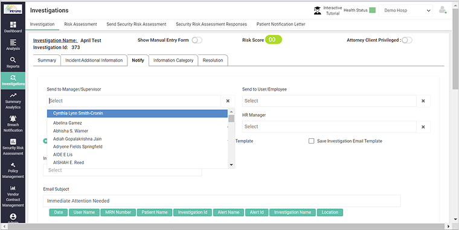The width and height of the screenshot is (459, 230).
Task: Open Policy Management gavel icon
Action: pos(13,165)
